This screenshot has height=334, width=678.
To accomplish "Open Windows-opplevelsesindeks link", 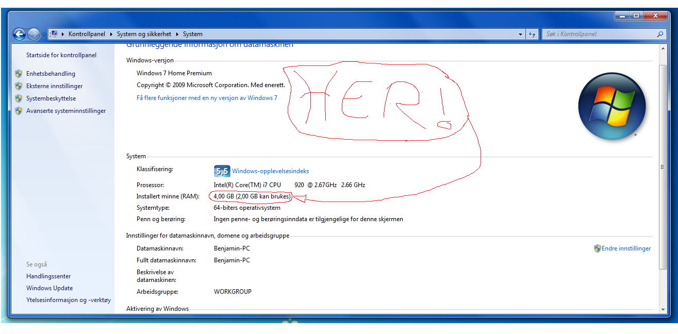I will (x=270, y=171).
